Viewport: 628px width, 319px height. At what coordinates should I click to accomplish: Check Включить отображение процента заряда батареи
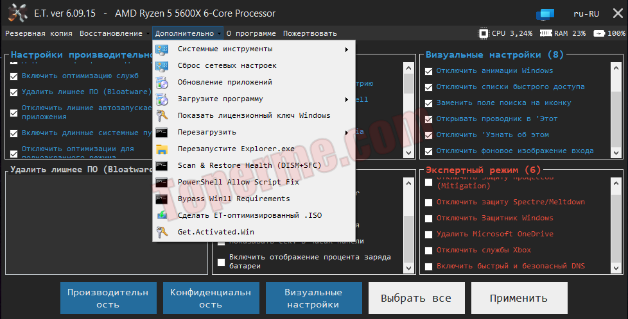click(221, 262)
